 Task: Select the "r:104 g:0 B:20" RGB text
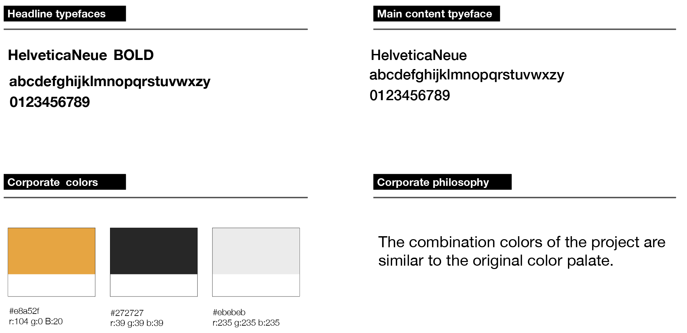point(36,322)
